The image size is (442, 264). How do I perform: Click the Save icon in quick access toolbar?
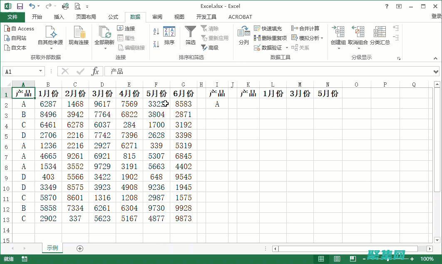[20, 6]
